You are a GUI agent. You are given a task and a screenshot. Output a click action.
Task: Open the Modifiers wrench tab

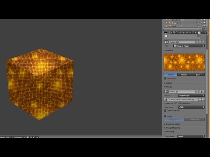point(190,33)
